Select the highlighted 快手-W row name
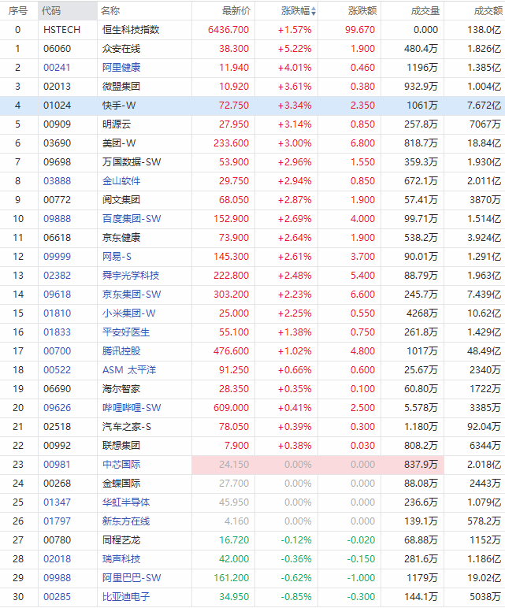 click(x=119, y=105)
